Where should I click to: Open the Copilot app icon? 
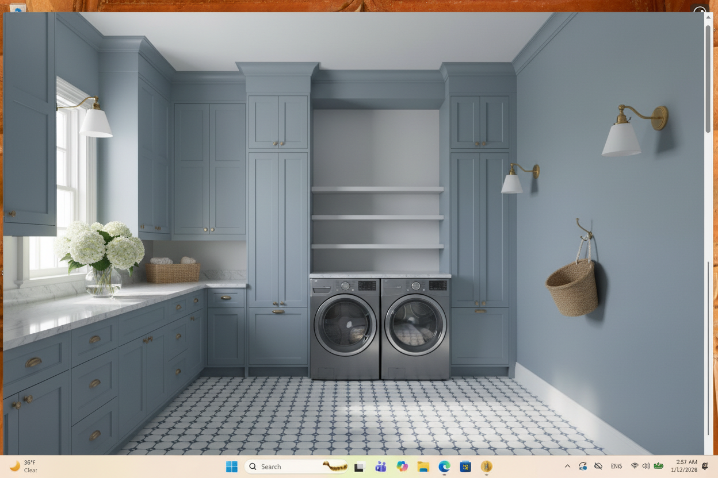pyautogui.click(x=402, y=467)
